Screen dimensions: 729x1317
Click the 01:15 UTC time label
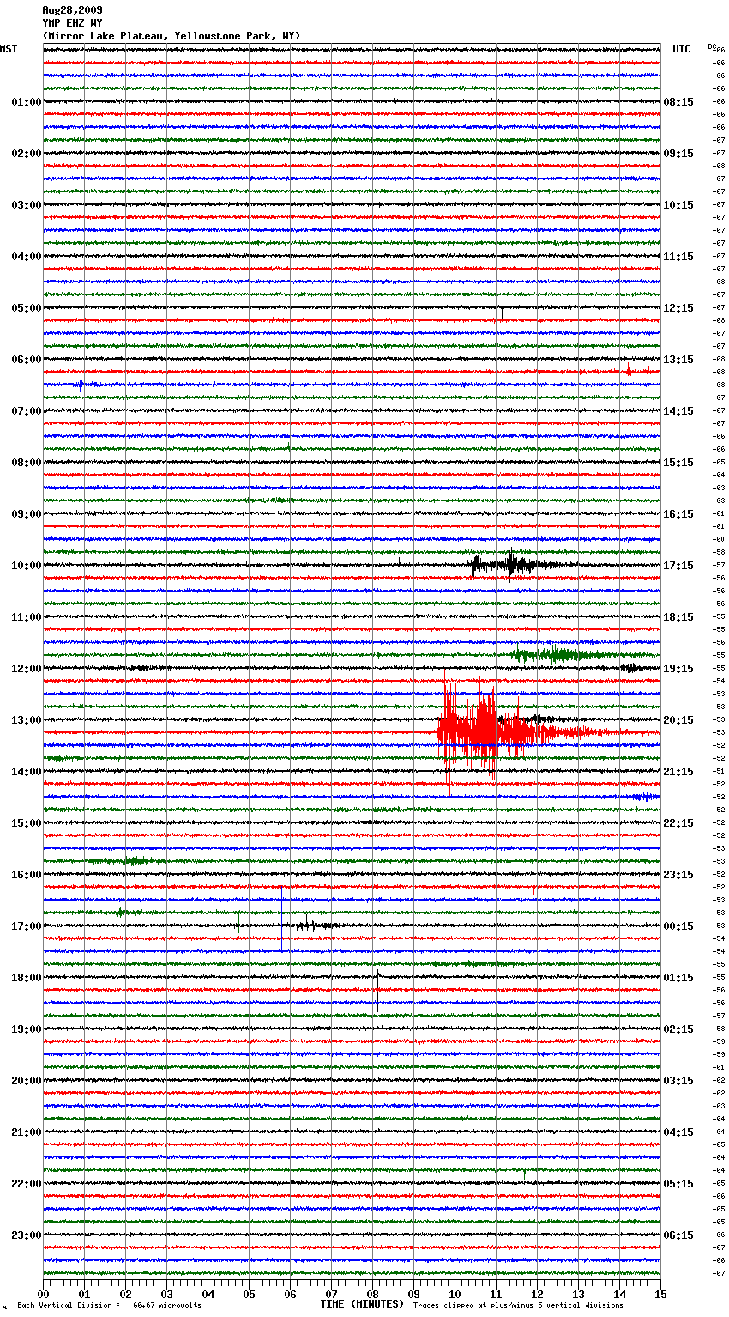click(678, 978)
